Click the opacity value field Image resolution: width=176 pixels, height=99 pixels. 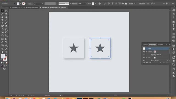click(x=82, y=4)
